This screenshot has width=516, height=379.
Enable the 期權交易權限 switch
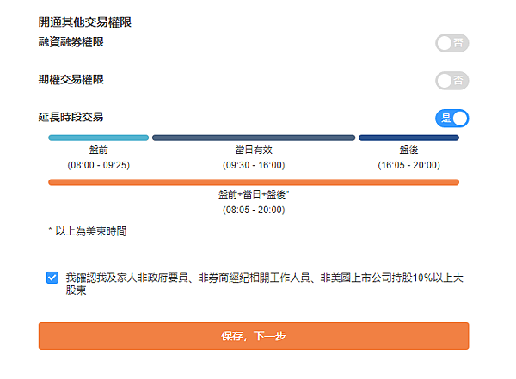451,81
